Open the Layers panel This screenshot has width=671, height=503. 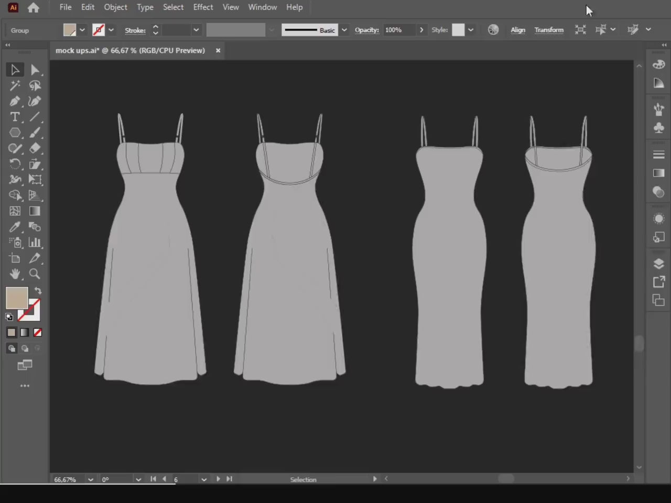pos(659,264)
